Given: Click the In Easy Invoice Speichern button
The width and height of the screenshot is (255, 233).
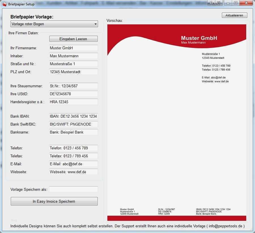Looking at the screenshot, I should point(54,201).
